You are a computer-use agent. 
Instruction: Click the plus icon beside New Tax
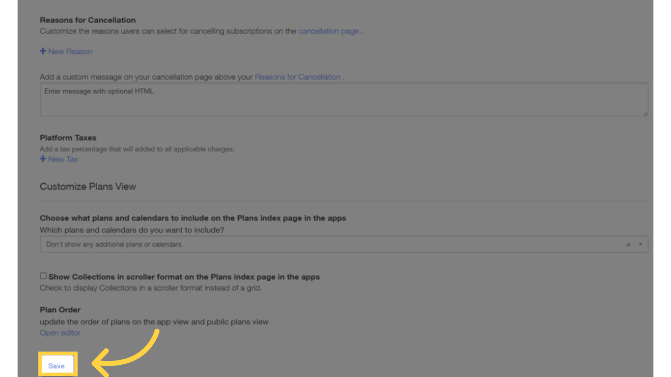pyautogui.click(x=43, y=159)
